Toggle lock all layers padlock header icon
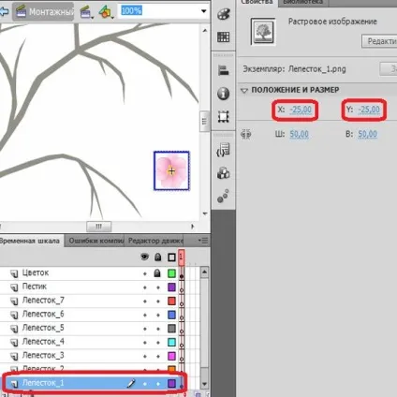Image resolution: width=397 pixels, height=397 pixels. [x=158, y=257]
